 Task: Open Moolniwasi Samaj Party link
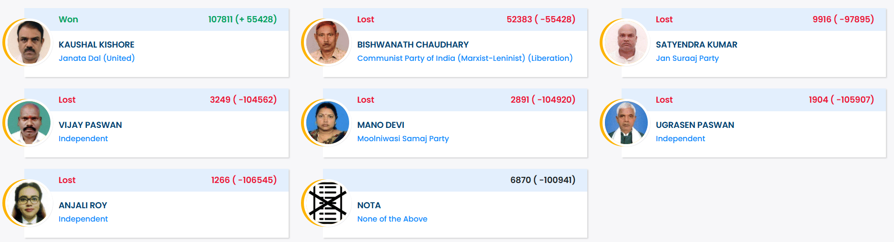point(402,138)
